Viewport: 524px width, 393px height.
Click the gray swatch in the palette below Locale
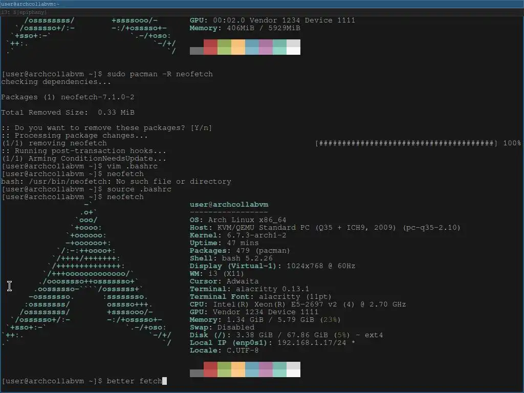coord(196,373)
